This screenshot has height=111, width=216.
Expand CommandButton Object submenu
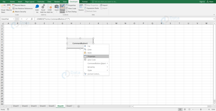(x=96, y=63)
